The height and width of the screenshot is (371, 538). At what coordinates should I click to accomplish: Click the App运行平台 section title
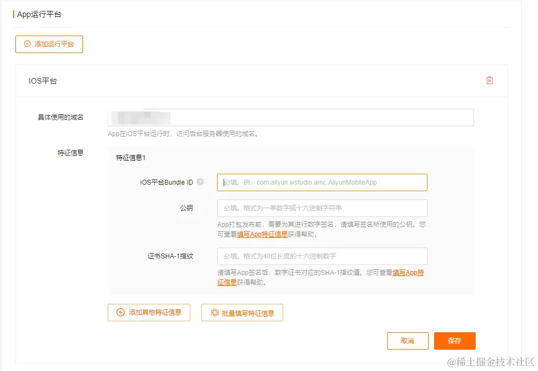39,14
